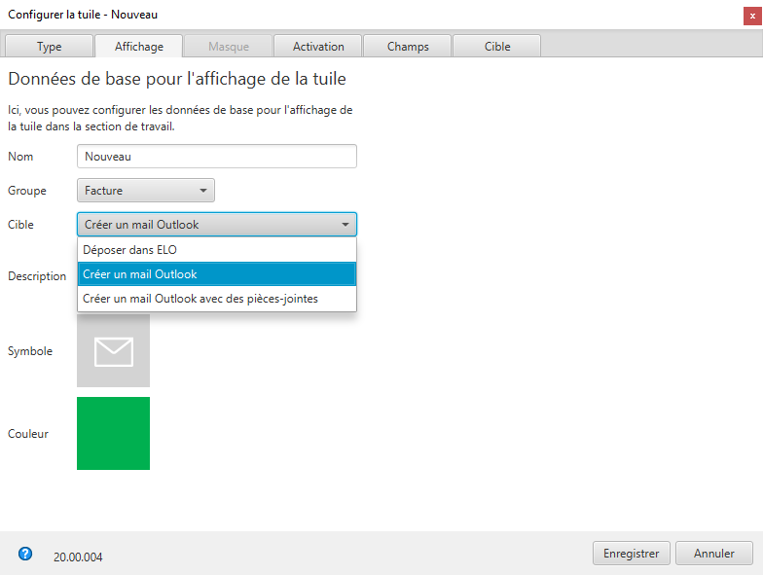Collapse the Cible combo box

(216, 224)
